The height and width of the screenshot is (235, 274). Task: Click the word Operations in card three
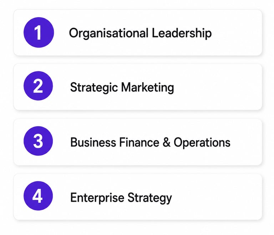click(x=202, y=142)
